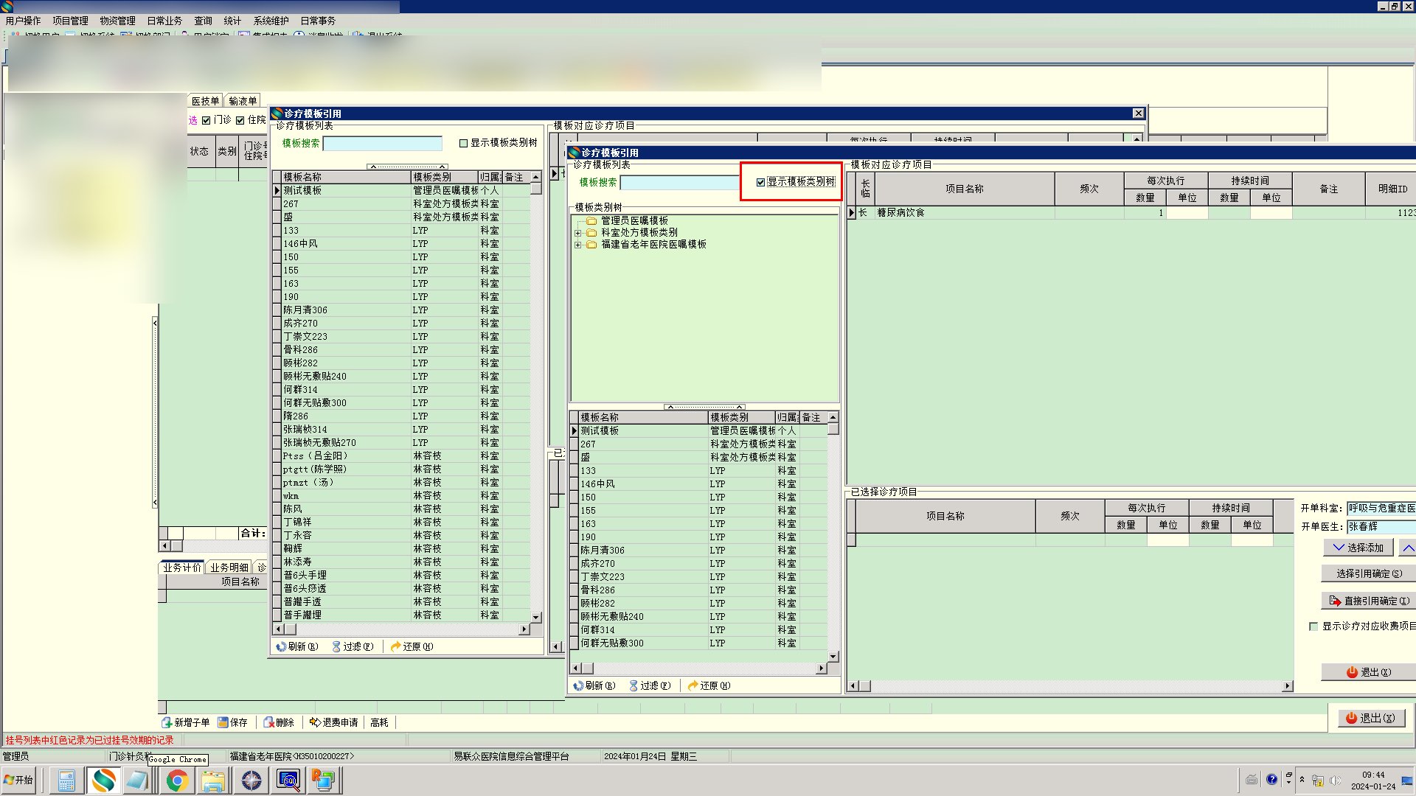This screenshot has height=796, width=1416.
Task: Switch to the 业务明细 tab
Action: [x=229, y=568]
